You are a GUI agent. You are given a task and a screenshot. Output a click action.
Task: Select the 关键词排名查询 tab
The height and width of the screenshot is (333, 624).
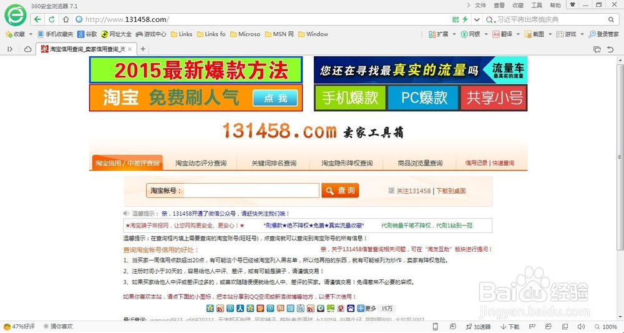point(274,163)
